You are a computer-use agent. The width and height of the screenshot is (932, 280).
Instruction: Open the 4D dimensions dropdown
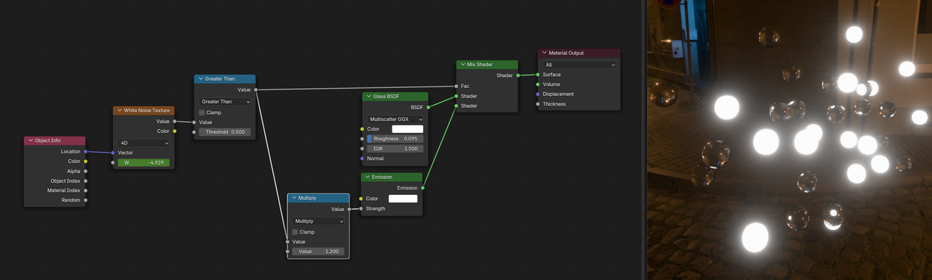143,143
